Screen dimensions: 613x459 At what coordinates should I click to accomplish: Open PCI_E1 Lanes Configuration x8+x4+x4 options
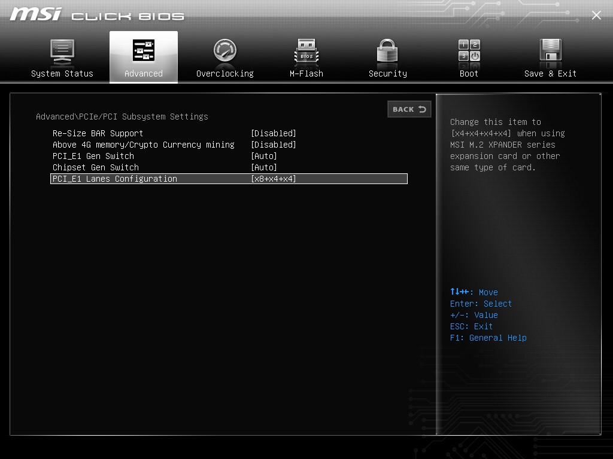(273, 179)
